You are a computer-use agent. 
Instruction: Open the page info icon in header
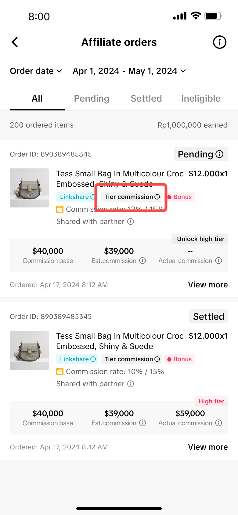pyautogui.click(x=219, y=42)
